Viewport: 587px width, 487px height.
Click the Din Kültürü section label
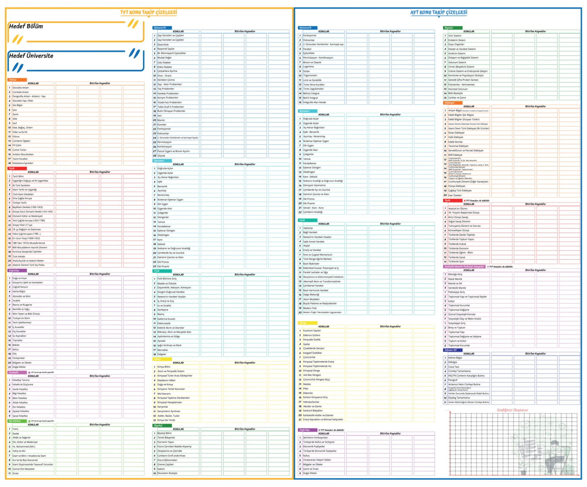coord(17,421)
